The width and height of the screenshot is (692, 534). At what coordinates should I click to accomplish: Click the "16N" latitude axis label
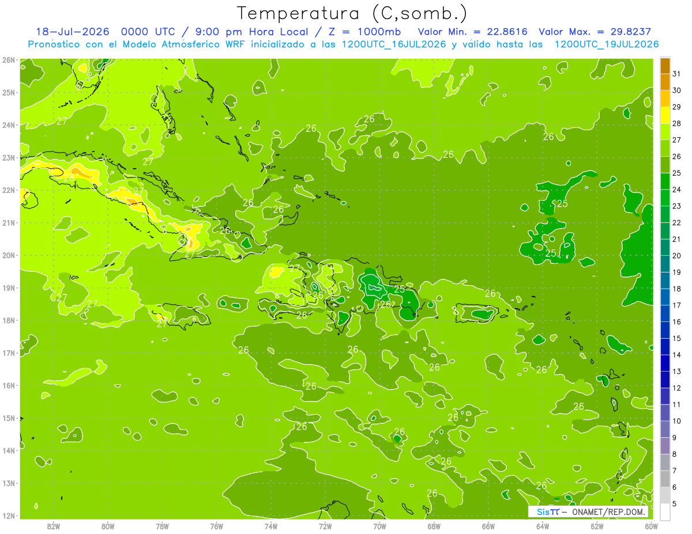[x=8, y=385]
